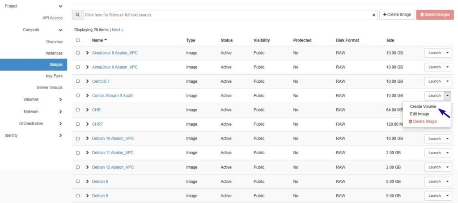This screenshot has width=458, height=203.
Task: Open Server Groups in the sidebar
Action: (x=50, y=87)
